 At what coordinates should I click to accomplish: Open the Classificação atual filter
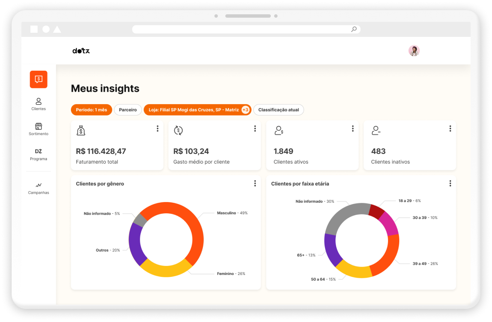point(279,110)
